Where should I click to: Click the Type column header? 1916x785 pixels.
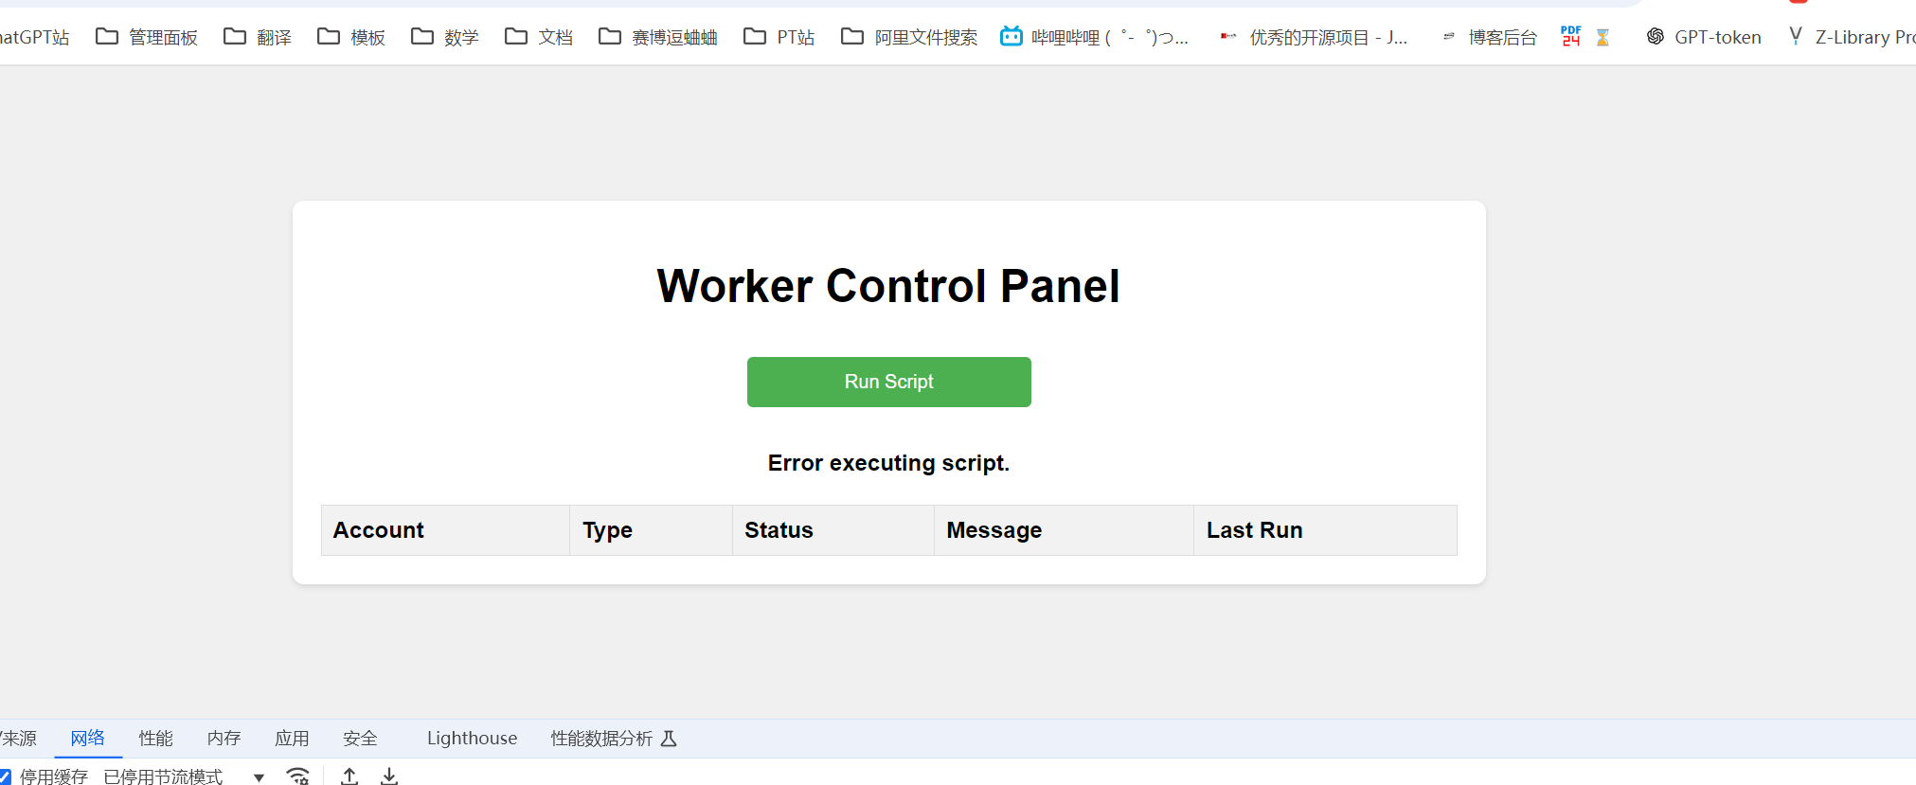tap(651, 530)
